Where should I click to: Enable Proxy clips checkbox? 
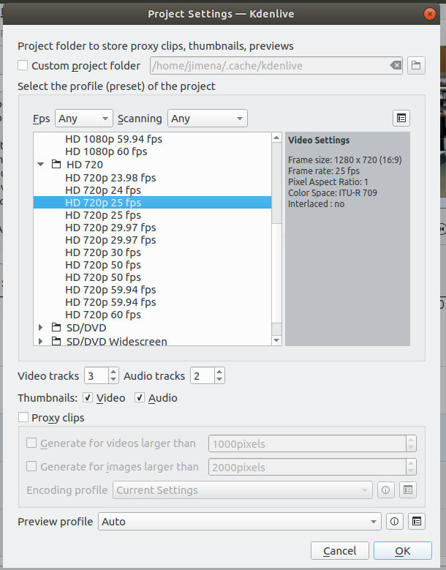pyautogui.click(x=23, y=417)
